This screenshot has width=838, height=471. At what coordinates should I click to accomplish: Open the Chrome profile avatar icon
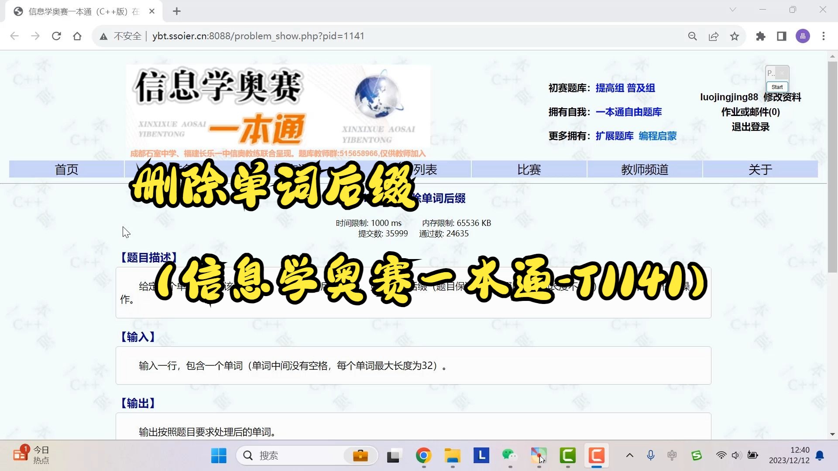tap(803, 36)
